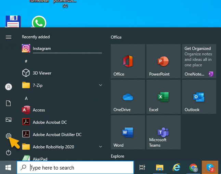
Task: Open the Documents sidebar icon
Action: tap(9, 103)
